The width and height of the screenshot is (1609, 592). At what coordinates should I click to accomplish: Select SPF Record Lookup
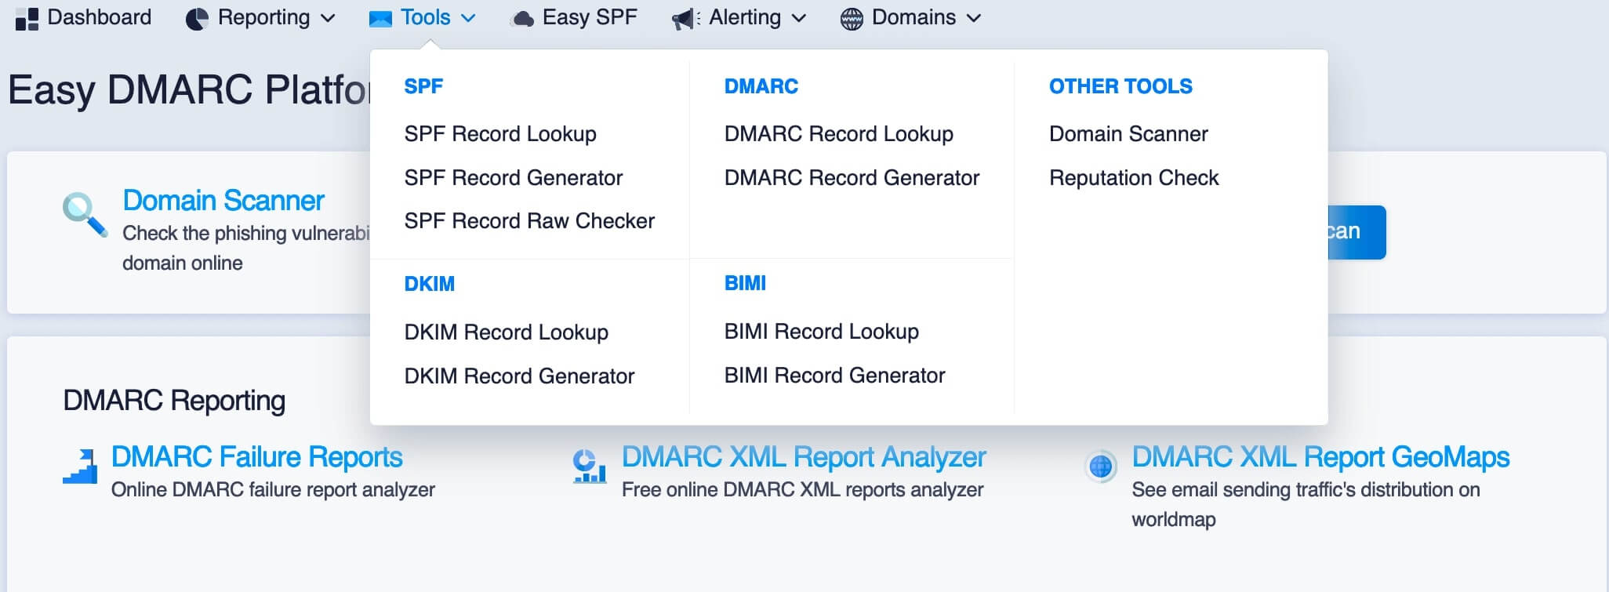click(500, 134)
